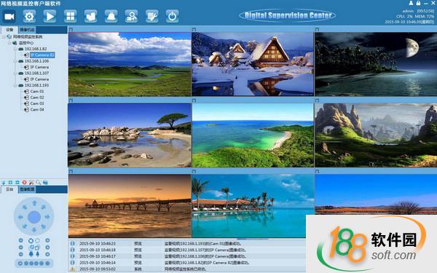Viewport: 437px width, 273px height.
Task: Click the lock icon at top right
Action: pyautogui.click(x=418, y=3)
